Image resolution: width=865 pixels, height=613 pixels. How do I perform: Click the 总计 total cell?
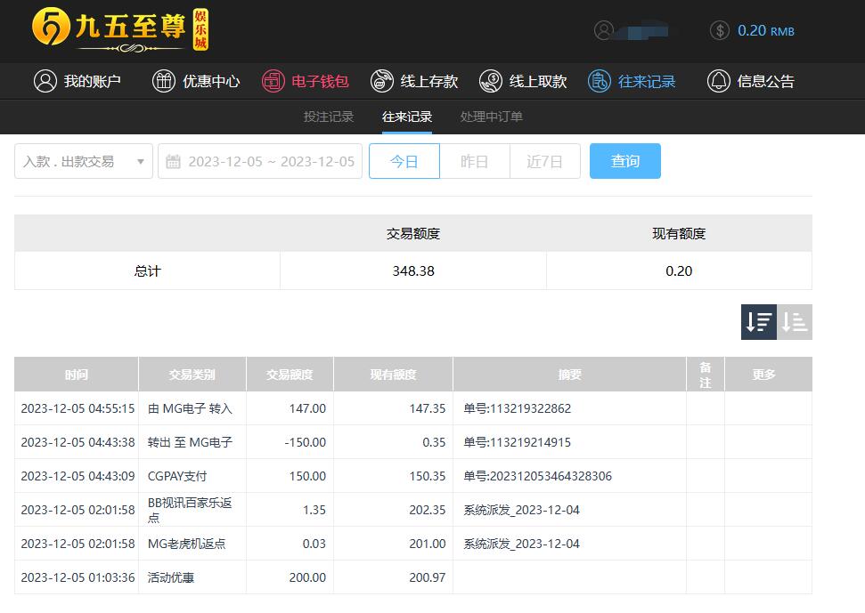(147, 271)
